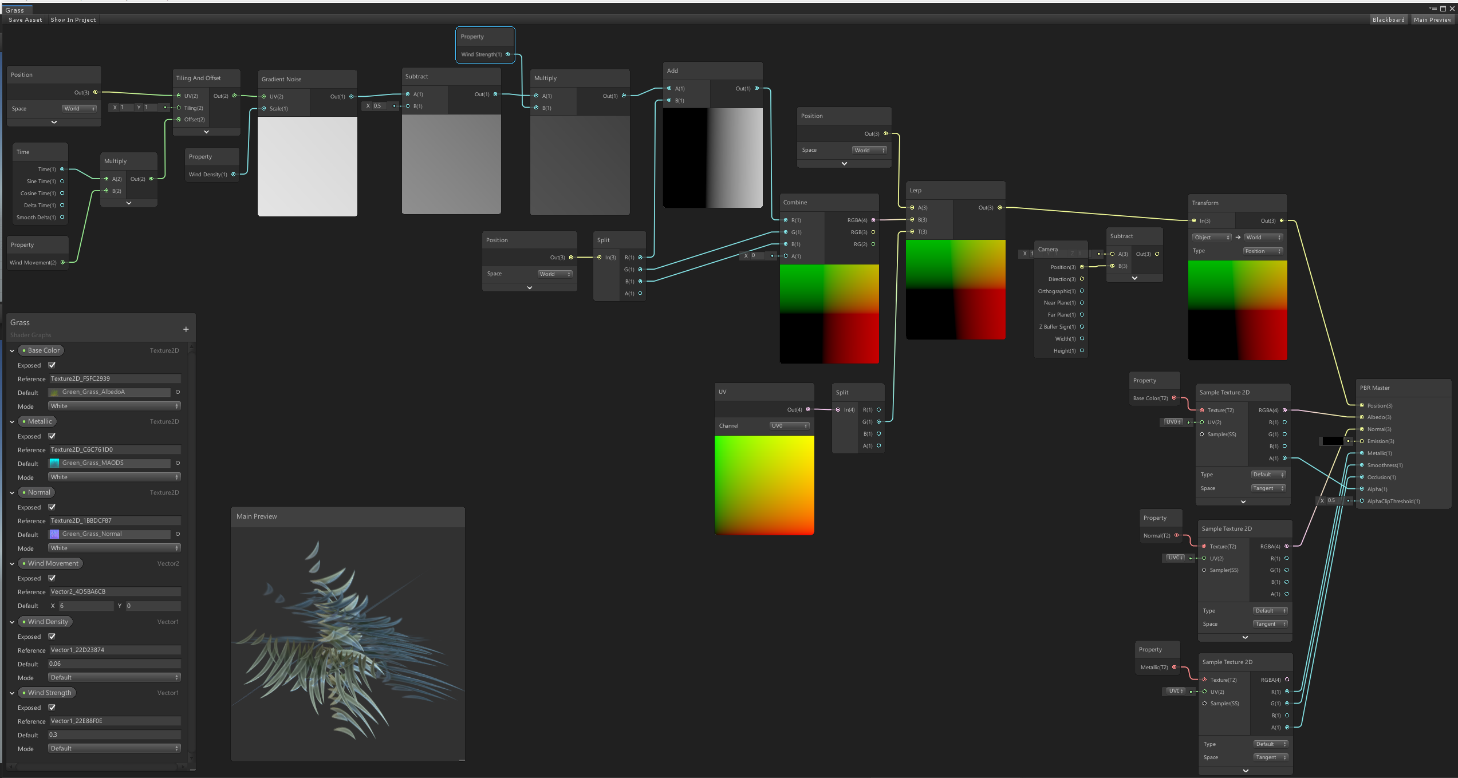
Task: Click the Out(1) port on the Gradient Noise node
Action: [352, 97]
